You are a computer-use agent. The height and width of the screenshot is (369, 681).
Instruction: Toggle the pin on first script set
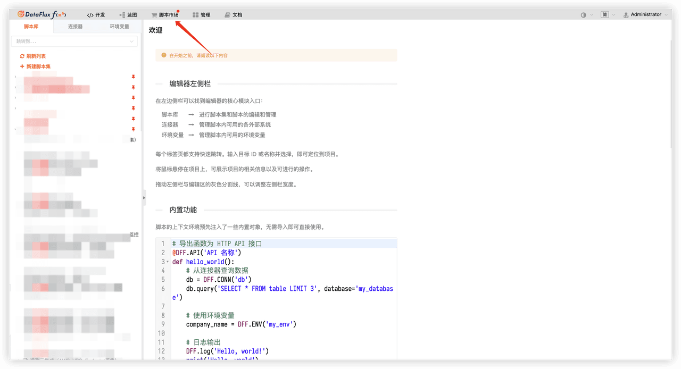(134, 77)
